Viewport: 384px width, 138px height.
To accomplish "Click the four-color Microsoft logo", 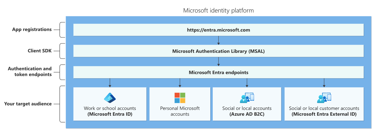I will coord(180,98).
